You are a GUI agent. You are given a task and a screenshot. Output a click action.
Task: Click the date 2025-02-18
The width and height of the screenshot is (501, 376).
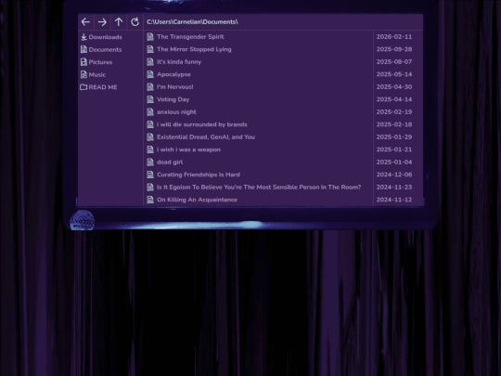pyautogui.click(x=394, y=124)
